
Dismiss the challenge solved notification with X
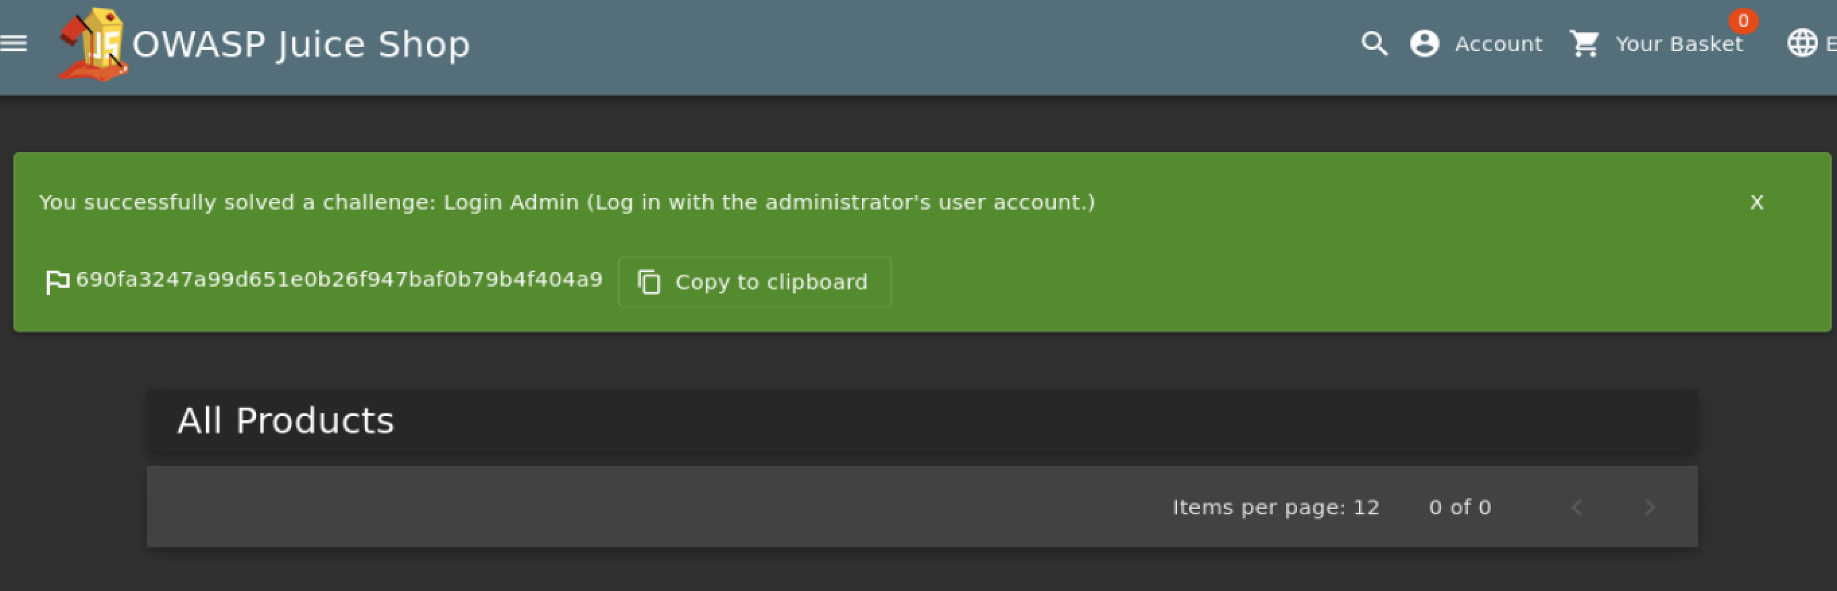coord(1756,203)
